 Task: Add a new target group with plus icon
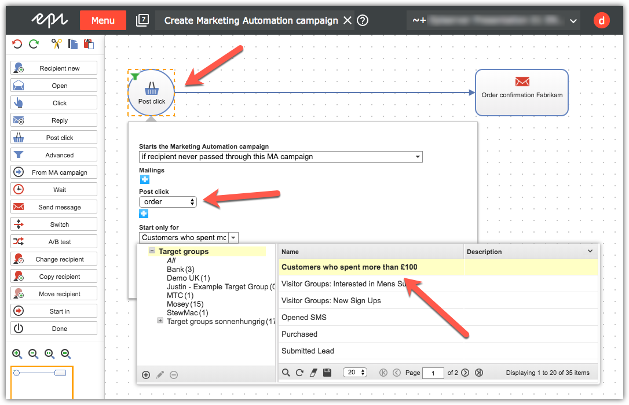click(x=146, y=374)
